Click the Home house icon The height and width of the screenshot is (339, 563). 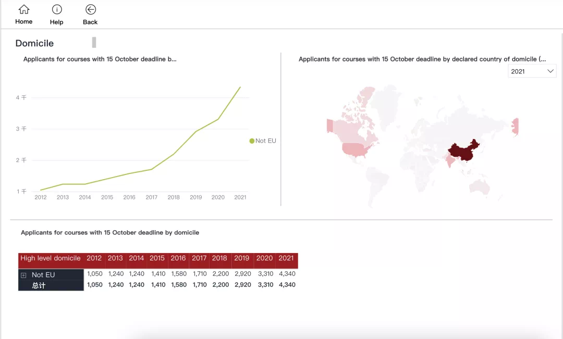tap(24, 9)
